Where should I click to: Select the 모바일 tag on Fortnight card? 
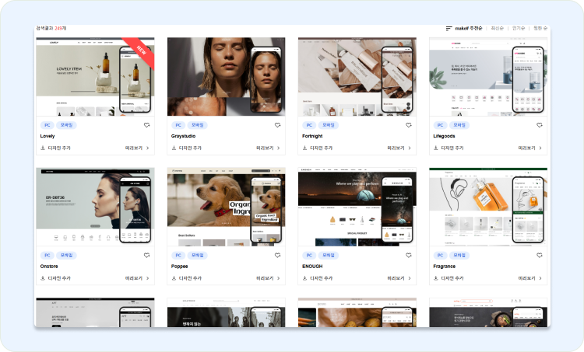[329, 125]
